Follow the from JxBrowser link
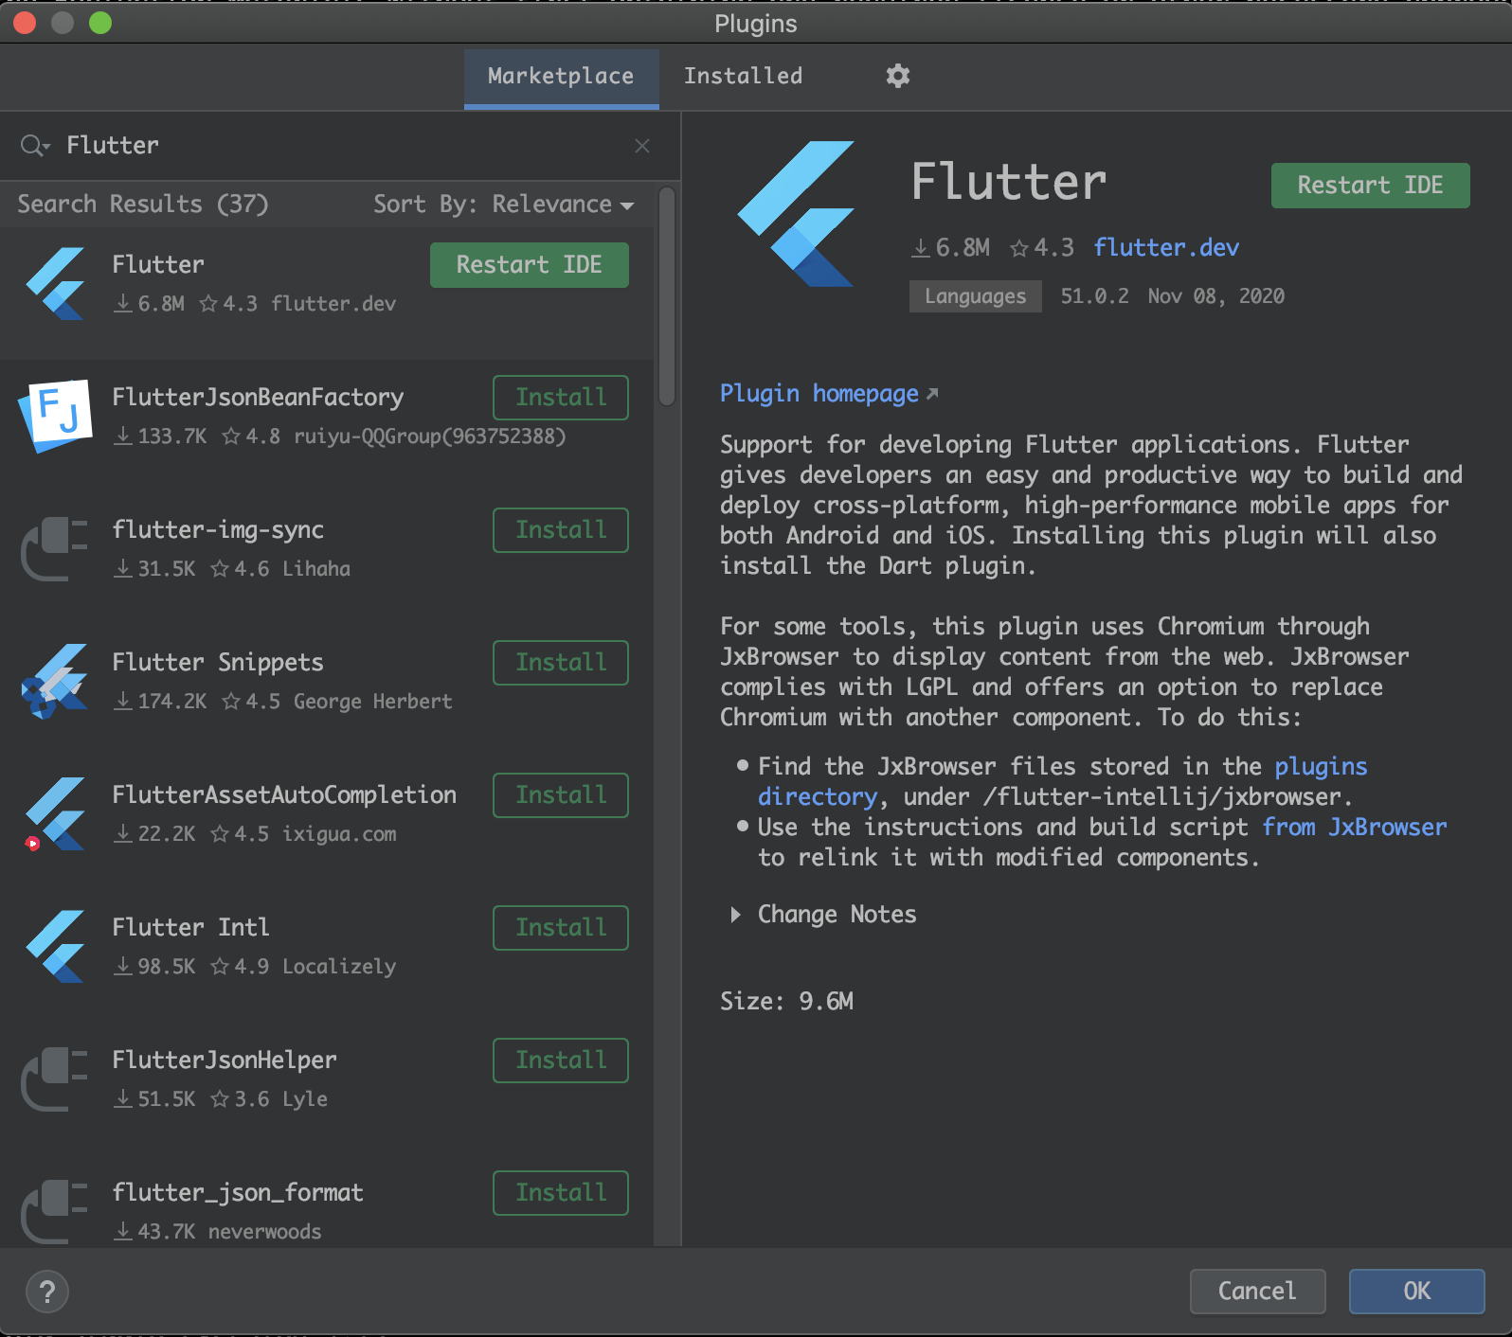This screenshot has height=1337, width=1512. click(1355, 828)
